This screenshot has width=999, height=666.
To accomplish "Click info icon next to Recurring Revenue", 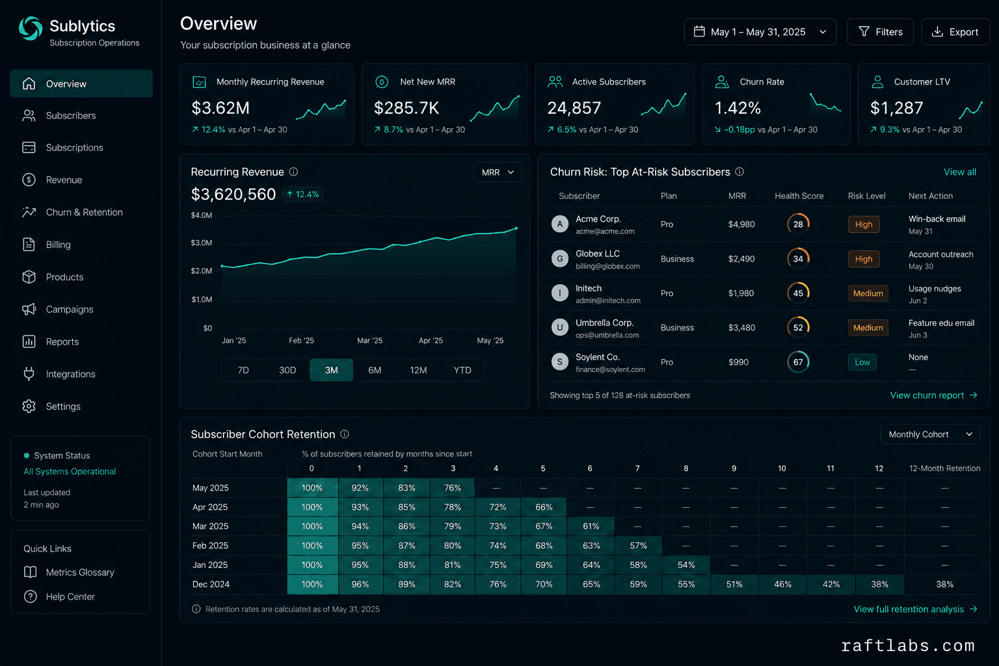I will (x=293, y=172).
